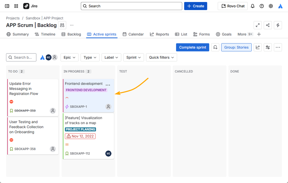Go to Projects breadcrumb link
Viewport: 288px width, 183px height.
13,18
